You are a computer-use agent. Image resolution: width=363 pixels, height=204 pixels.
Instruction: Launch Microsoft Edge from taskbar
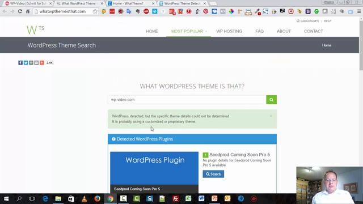(x=45, y=199)
